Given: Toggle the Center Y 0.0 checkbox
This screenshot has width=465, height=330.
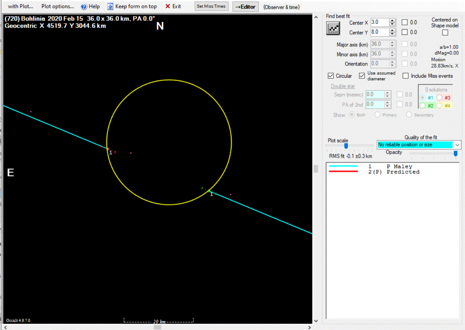Looking at the screenshot, I should coord(405,32).
